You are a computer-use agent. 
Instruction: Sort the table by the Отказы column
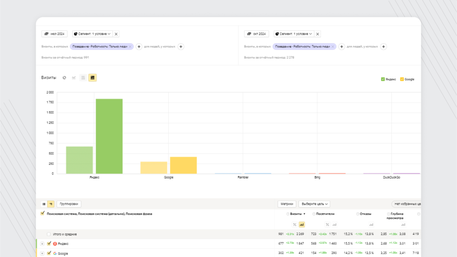click(366, 214)
